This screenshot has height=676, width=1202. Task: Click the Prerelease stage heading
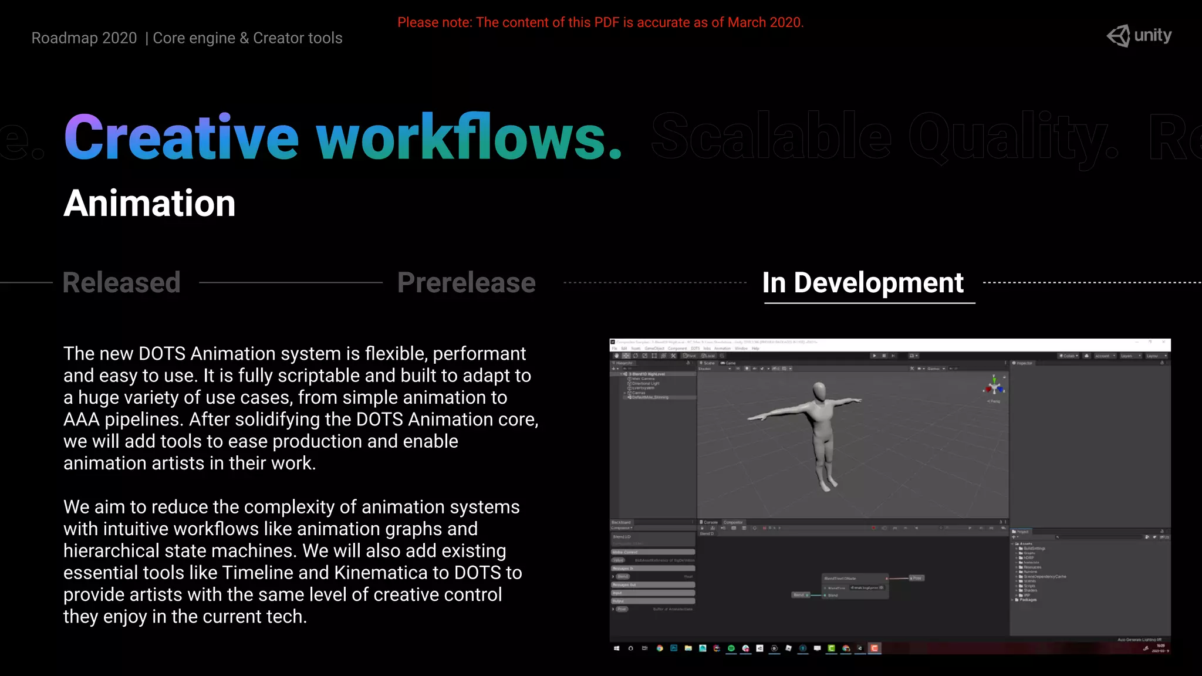(x=467, y=283)
